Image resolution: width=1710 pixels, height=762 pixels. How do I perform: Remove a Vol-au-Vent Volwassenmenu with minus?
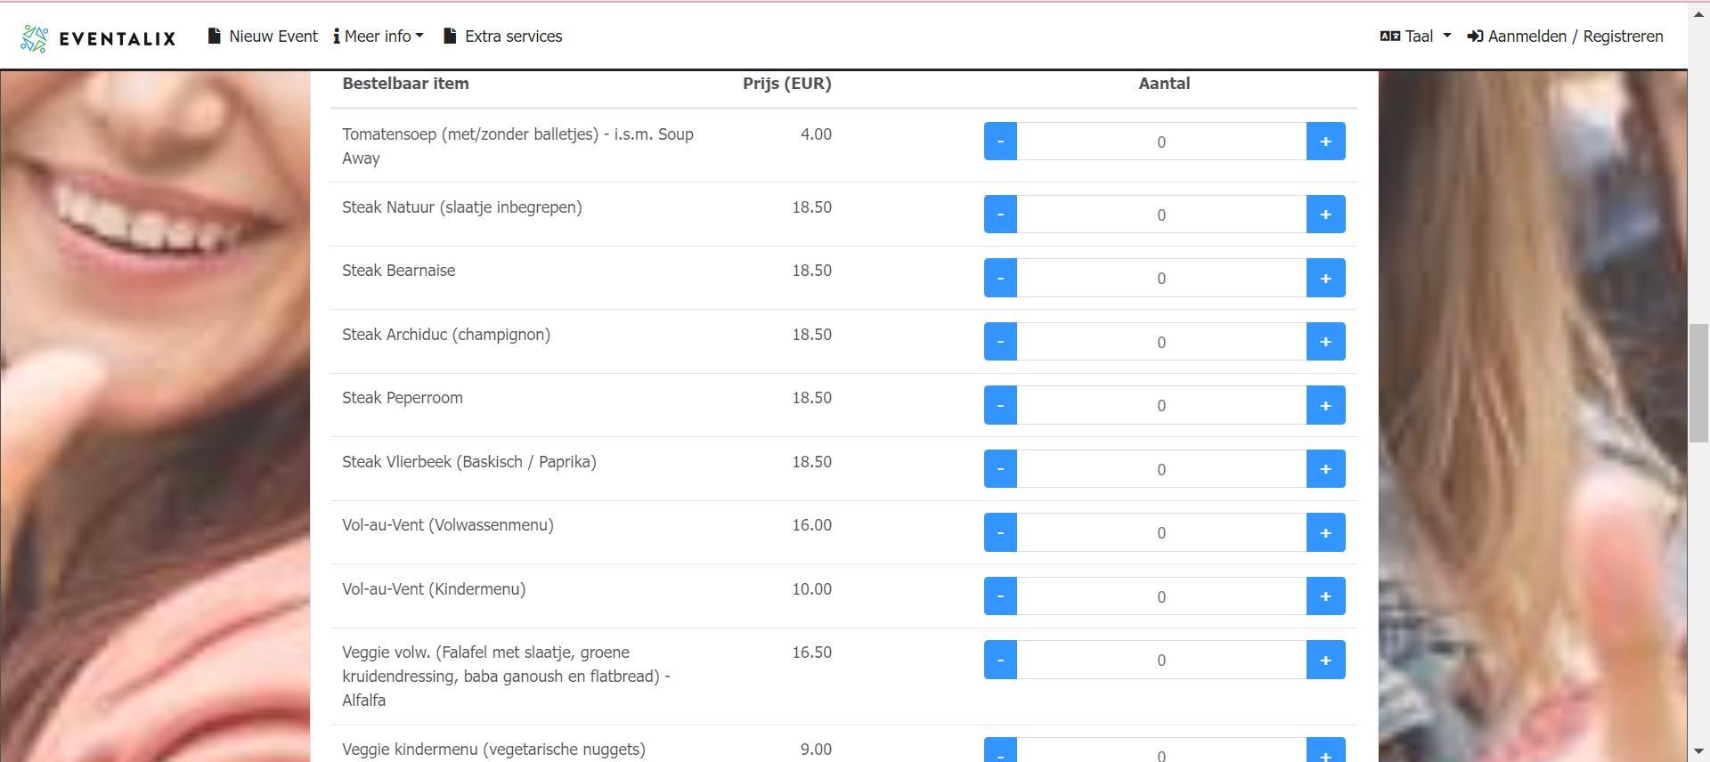(1000, 532)
